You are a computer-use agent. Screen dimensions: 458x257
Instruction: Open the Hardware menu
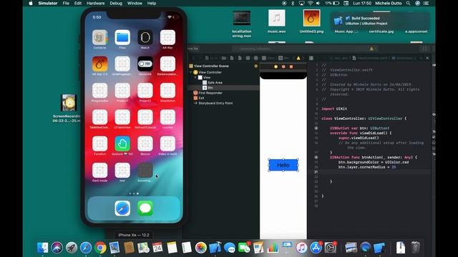[95, 3]
